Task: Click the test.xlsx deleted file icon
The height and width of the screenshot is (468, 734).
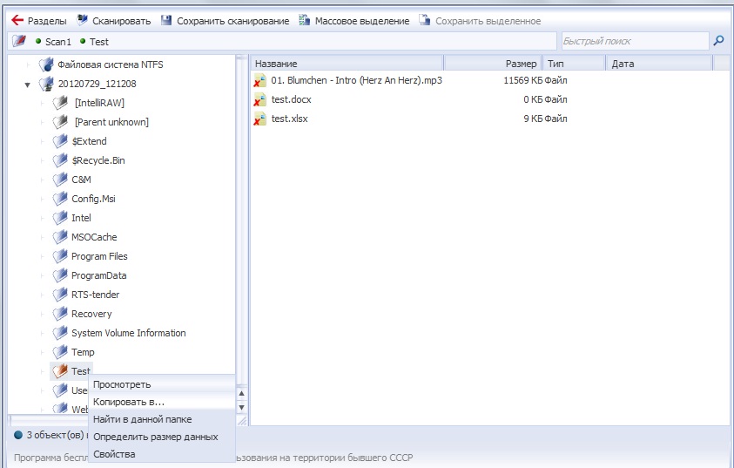Action: (259, 119)
